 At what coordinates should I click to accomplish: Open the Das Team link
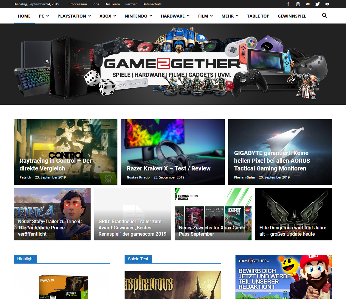click(x=112, y=4)
